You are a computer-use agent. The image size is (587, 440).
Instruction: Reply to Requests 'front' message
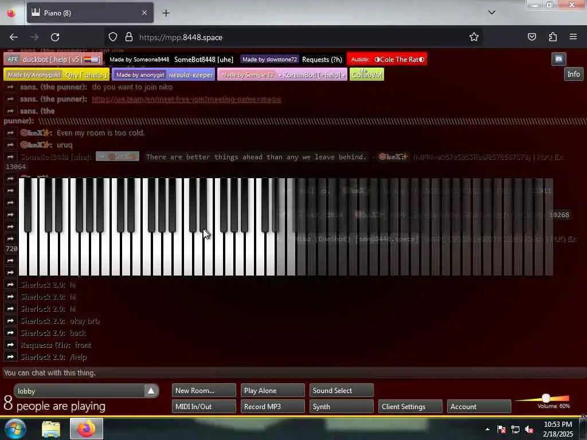[x=10, y=344]
